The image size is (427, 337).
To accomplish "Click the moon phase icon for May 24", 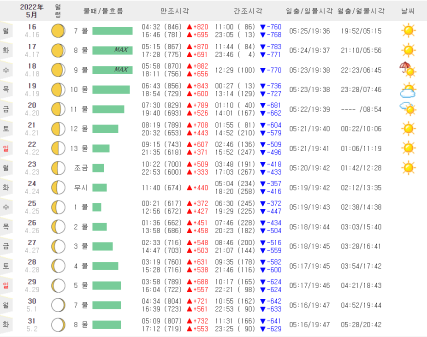I will pyautogui.click(x=58, y=188).
